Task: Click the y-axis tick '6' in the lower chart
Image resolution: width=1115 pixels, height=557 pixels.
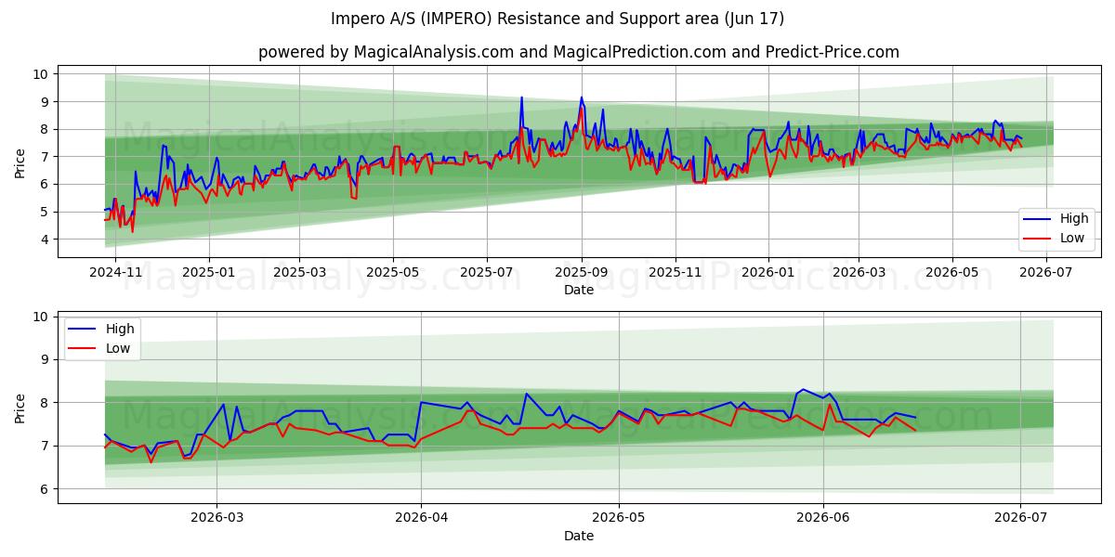Action: click(46, 489)
